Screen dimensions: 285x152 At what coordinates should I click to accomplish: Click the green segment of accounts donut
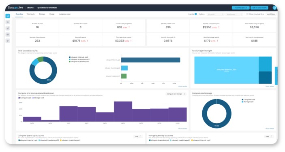click(41, 59)
